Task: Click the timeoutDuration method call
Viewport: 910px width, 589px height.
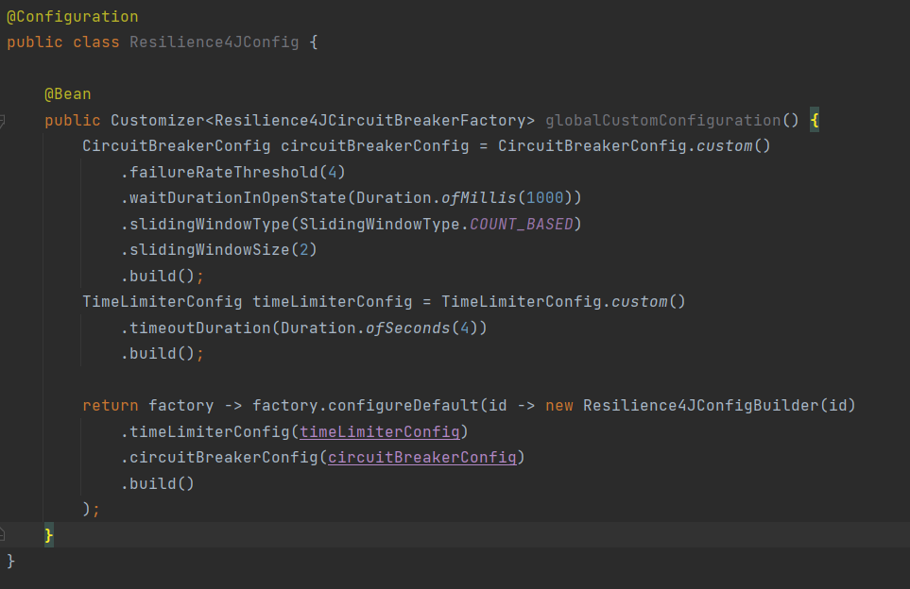Action: 199,328
